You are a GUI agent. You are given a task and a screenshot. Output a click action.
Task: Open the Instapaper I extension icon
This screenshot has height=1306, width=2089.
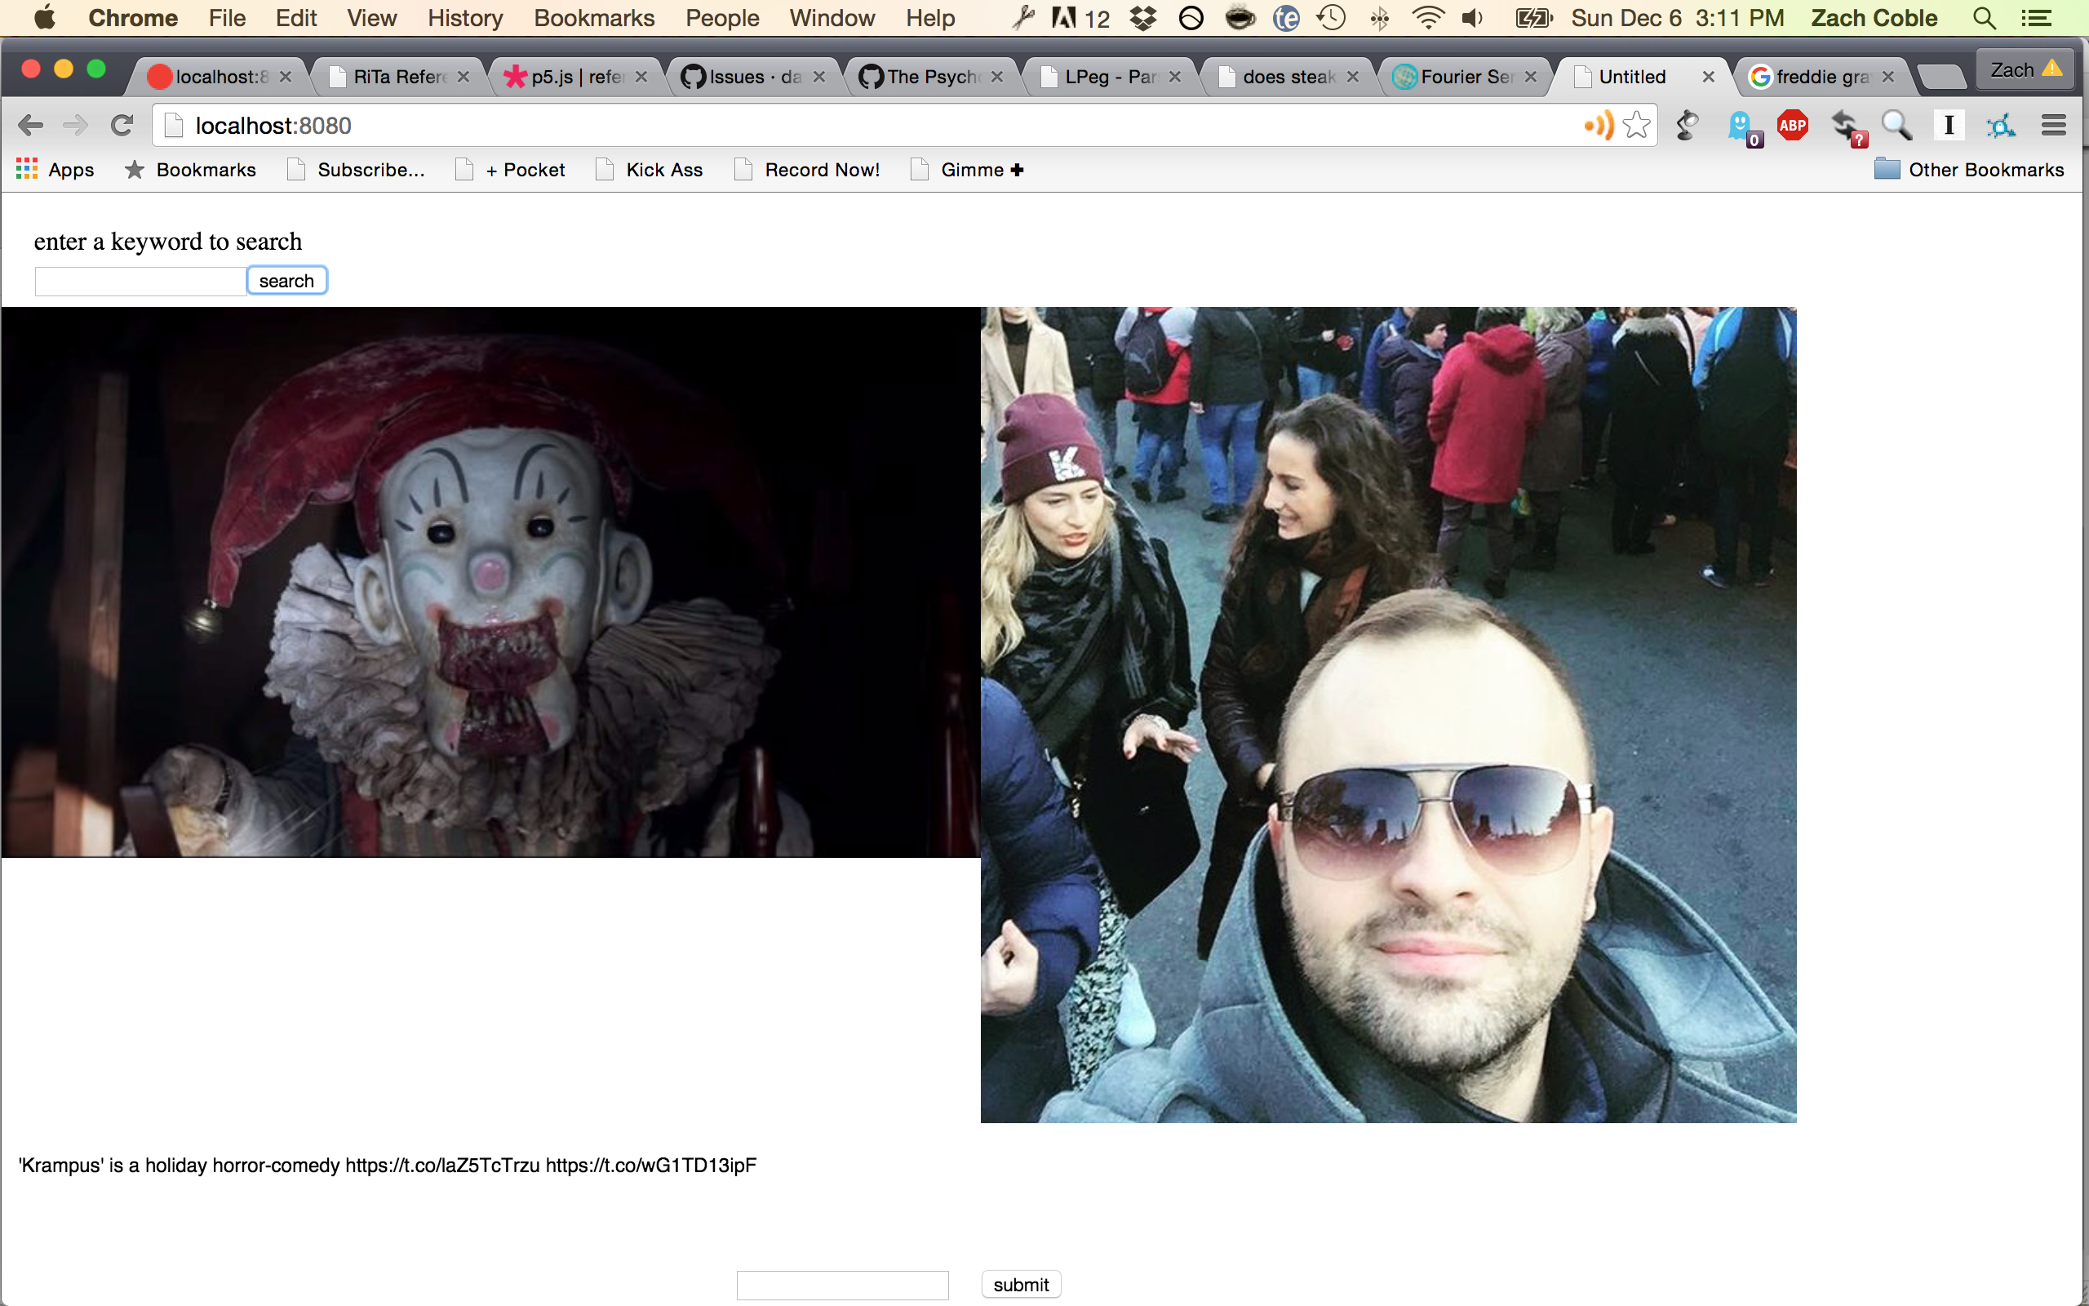(x=1949, y=126)
